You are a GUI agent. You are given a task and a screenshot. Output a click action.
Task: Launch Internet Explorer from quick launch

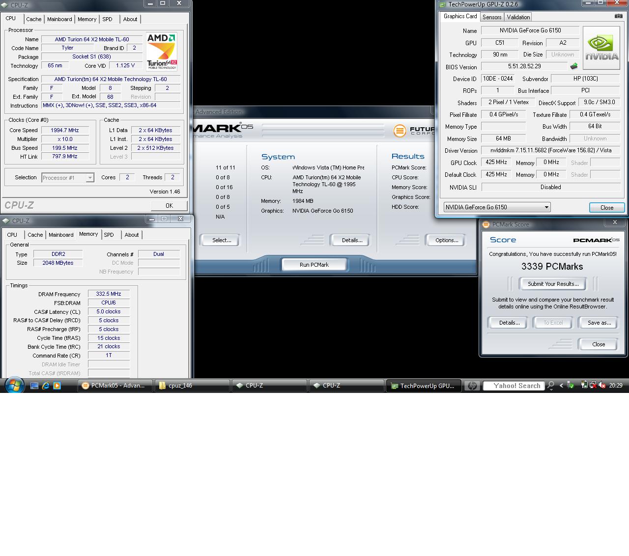(x=46, y=386)
